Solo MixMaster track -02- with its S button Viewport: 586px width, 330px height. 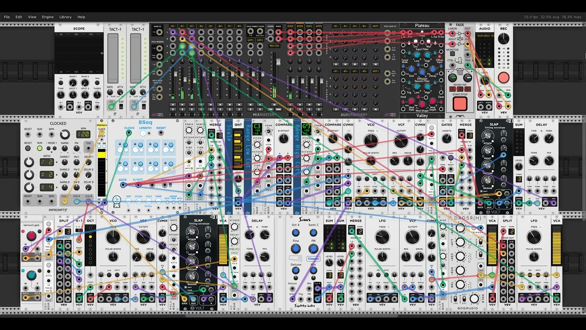[182, 110]
